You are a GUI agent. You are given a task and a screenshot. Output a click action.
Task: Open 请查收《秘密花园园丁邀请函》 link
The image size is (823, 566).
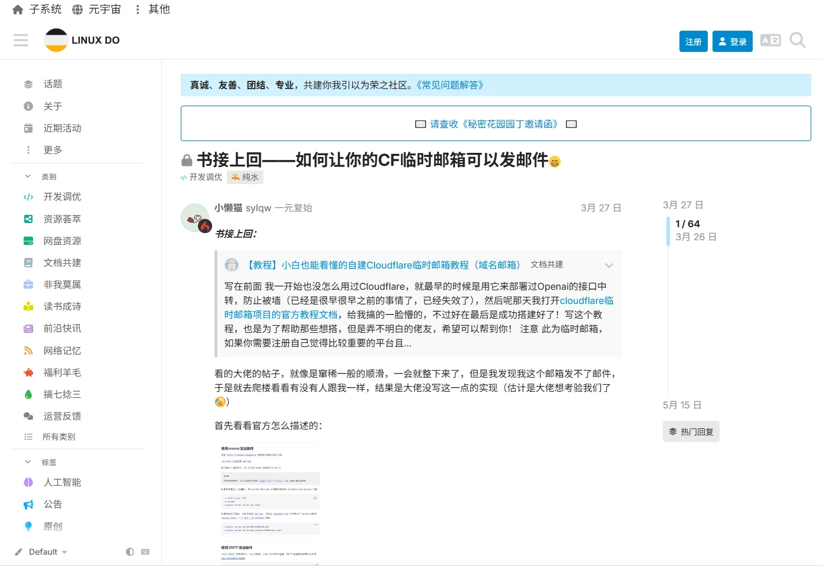[494, 124]
